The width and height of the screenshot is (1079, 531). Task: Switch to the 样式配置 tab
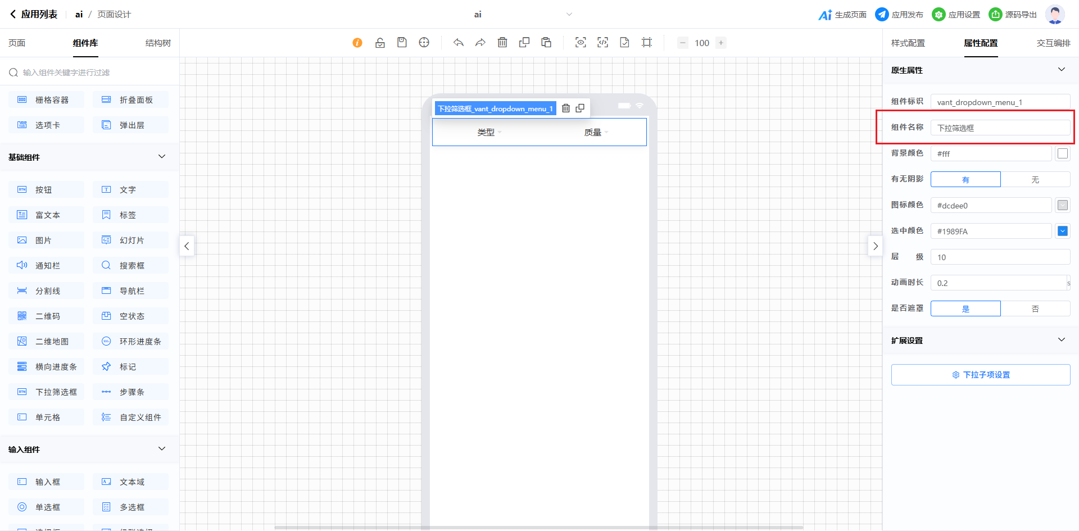(x=908, y=43)
